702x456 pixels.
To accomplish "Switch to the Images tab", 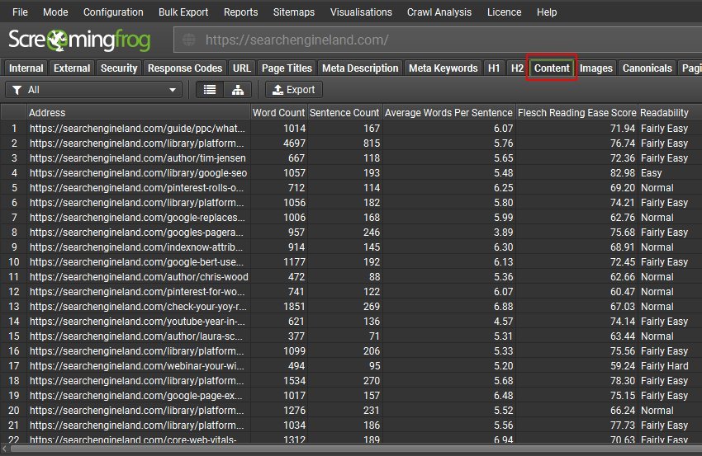I will point(596,68).
